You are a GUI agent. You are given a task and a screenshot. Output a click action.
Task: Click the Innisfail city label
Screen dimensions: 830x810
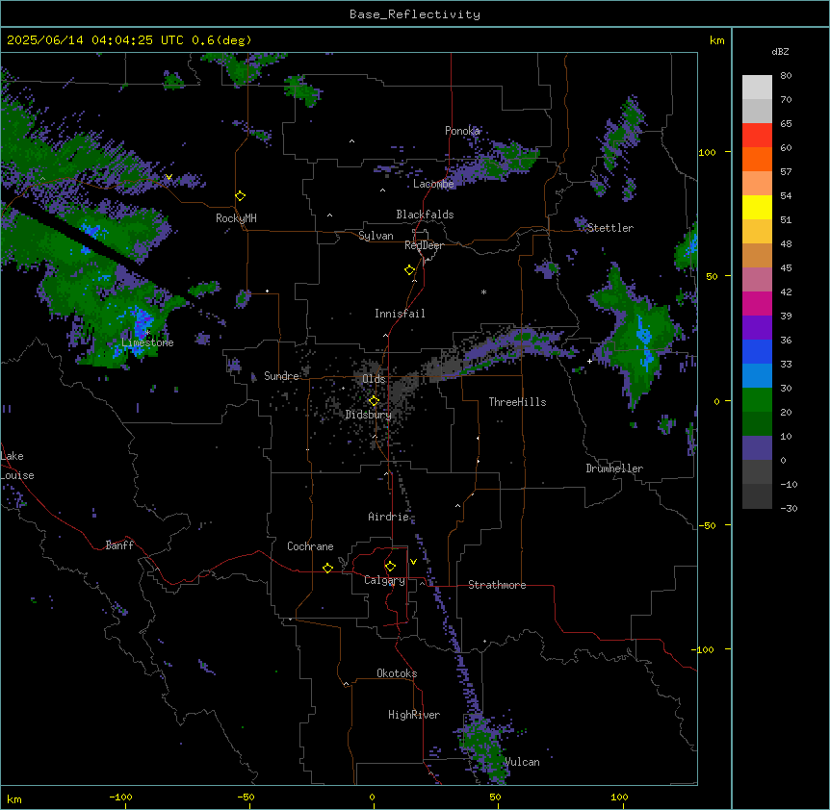400,314
